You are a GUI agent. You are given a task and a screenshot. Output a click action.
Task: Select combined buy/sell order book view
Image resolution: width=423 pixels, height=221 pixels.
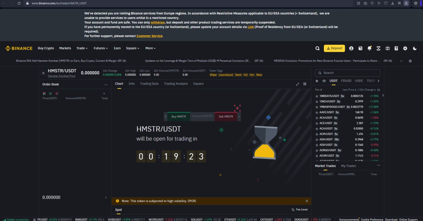pos(44,94)
